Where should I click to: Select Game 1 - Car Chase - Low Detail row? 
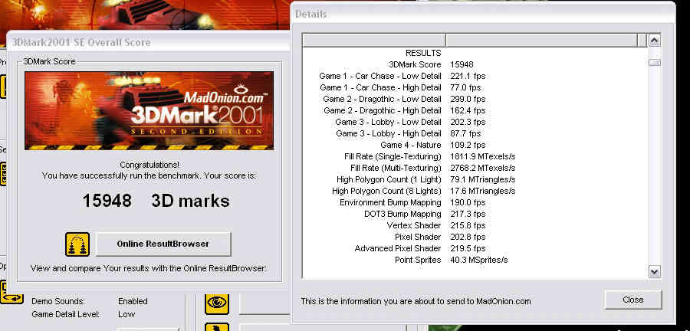click(475, 76)
